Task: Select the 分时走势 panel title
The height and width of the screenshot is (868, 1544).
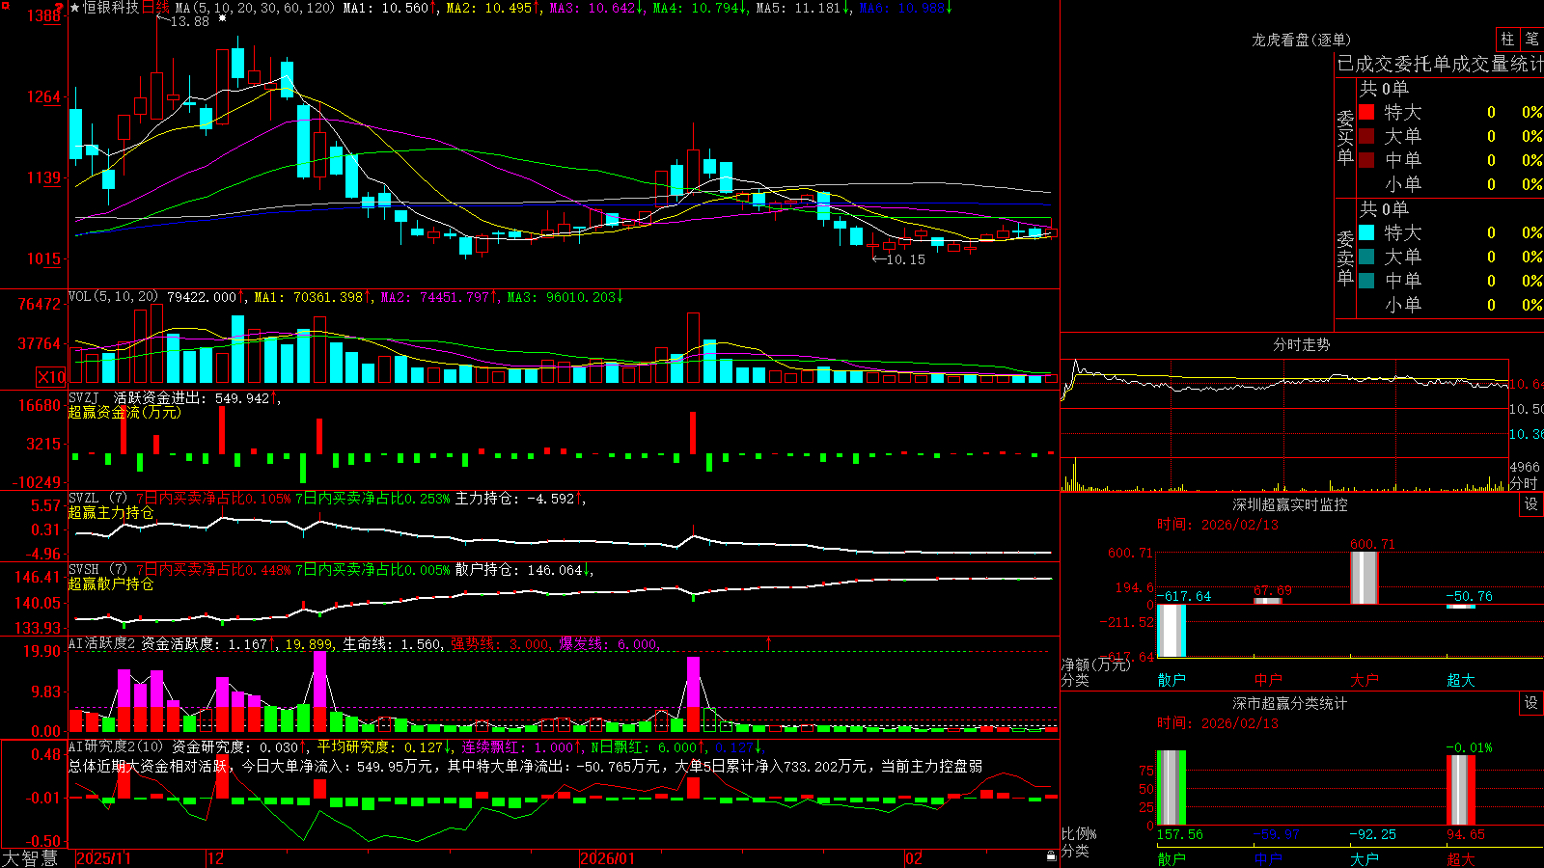Action: click(1301, 344)
